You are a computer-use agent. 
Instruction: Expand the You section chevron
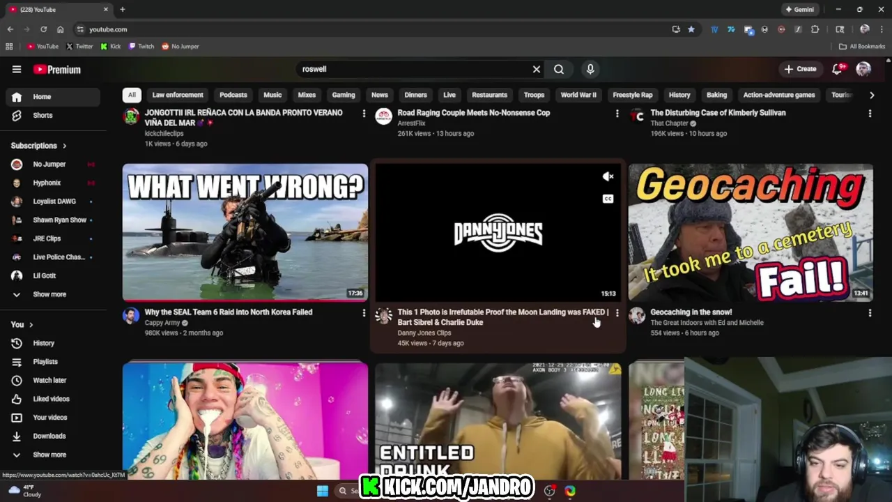31,325
